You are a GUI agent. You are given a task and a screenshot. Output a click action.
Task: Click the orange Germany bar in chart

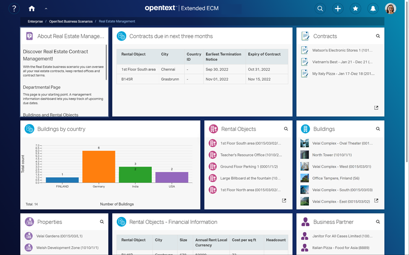pyautogui.click(x=99, y=167)
